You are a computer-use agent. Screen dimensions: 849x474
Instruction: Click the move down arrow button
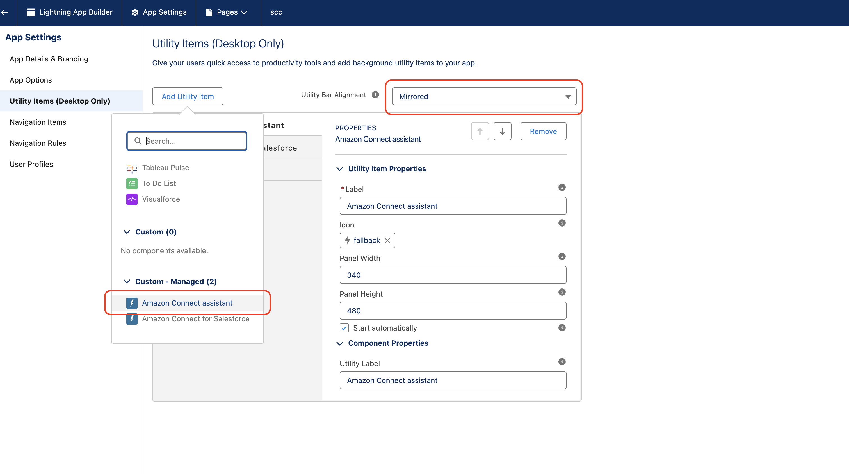click(502, 131)
